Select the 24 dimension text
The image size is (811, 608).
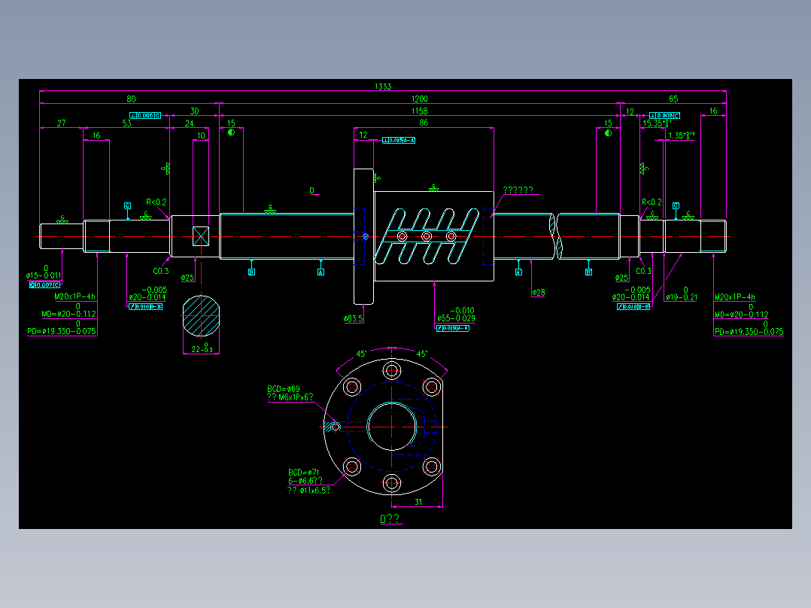[190, 123]
